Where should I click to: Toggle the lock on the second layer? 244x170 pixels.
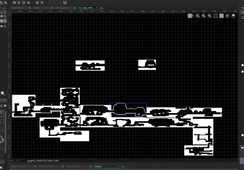point(5,21)
